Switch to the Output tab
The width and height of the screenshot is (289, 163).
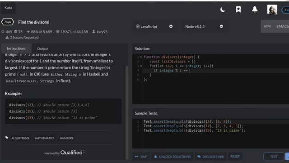pos(43,48)
